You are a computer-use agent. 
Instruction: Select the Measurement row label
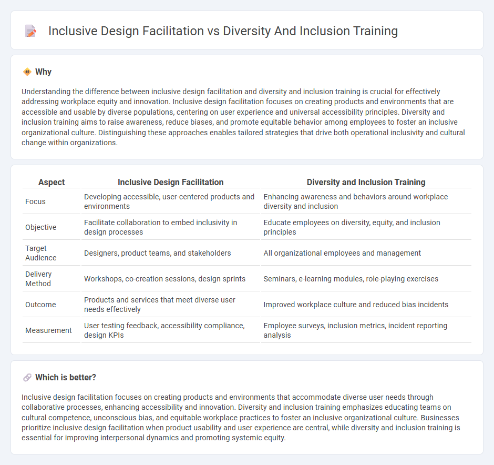(48, 330)
